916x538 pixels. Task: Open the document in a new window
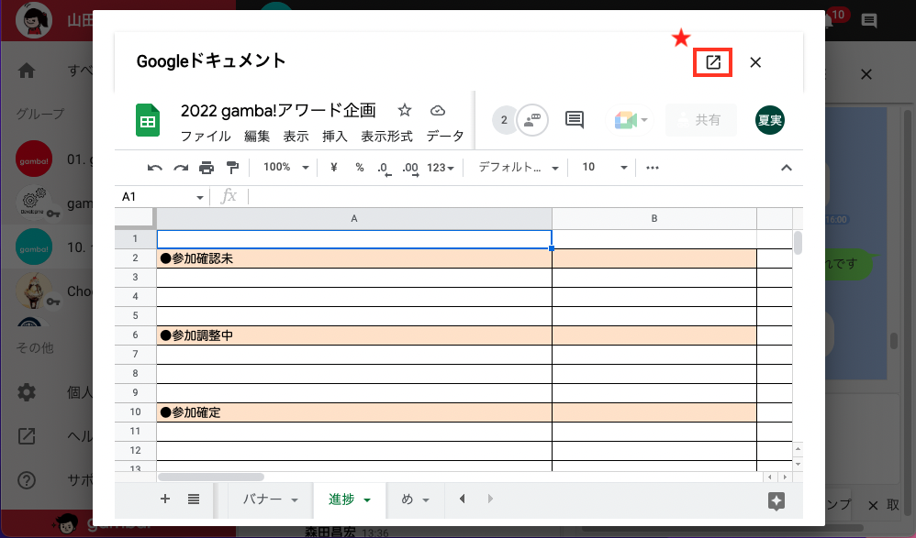[713, 62]
